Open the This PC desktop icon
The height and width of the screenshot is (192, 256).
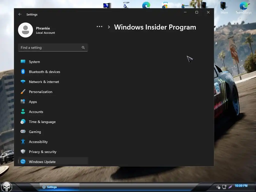point(107,5)
